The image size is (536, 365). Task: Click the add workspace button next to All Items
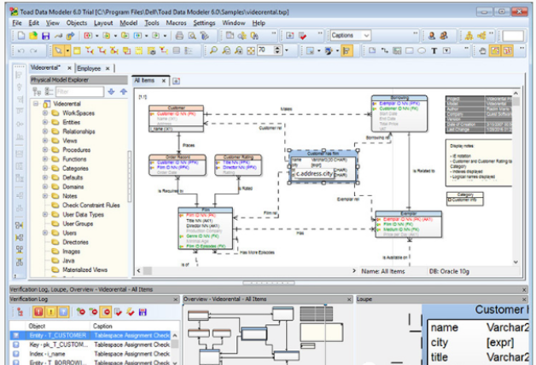(176, 81)
